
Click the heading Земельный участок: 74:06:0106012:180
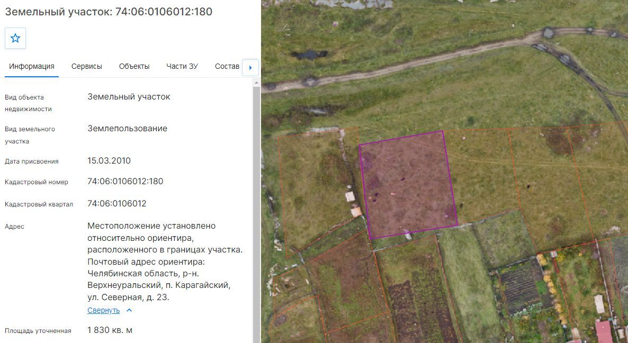click(109, 12)
